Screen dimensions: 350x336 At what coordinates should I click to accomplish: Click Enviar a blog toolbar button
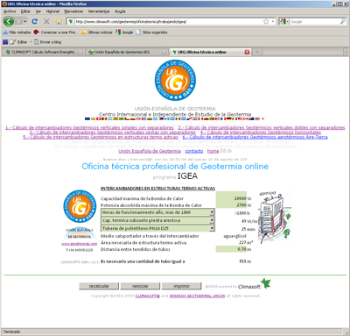(x=48, y=42)
